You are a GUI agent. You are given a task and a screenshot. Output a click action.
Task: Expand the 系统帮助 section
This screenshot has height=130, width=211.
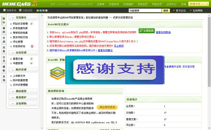tap(23, 103)
